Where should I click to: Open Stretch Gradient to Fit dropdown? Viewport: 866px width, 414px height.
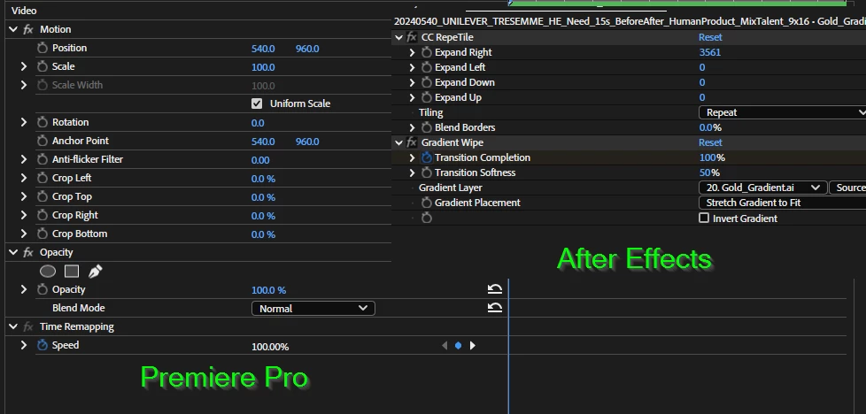point(782,203)
